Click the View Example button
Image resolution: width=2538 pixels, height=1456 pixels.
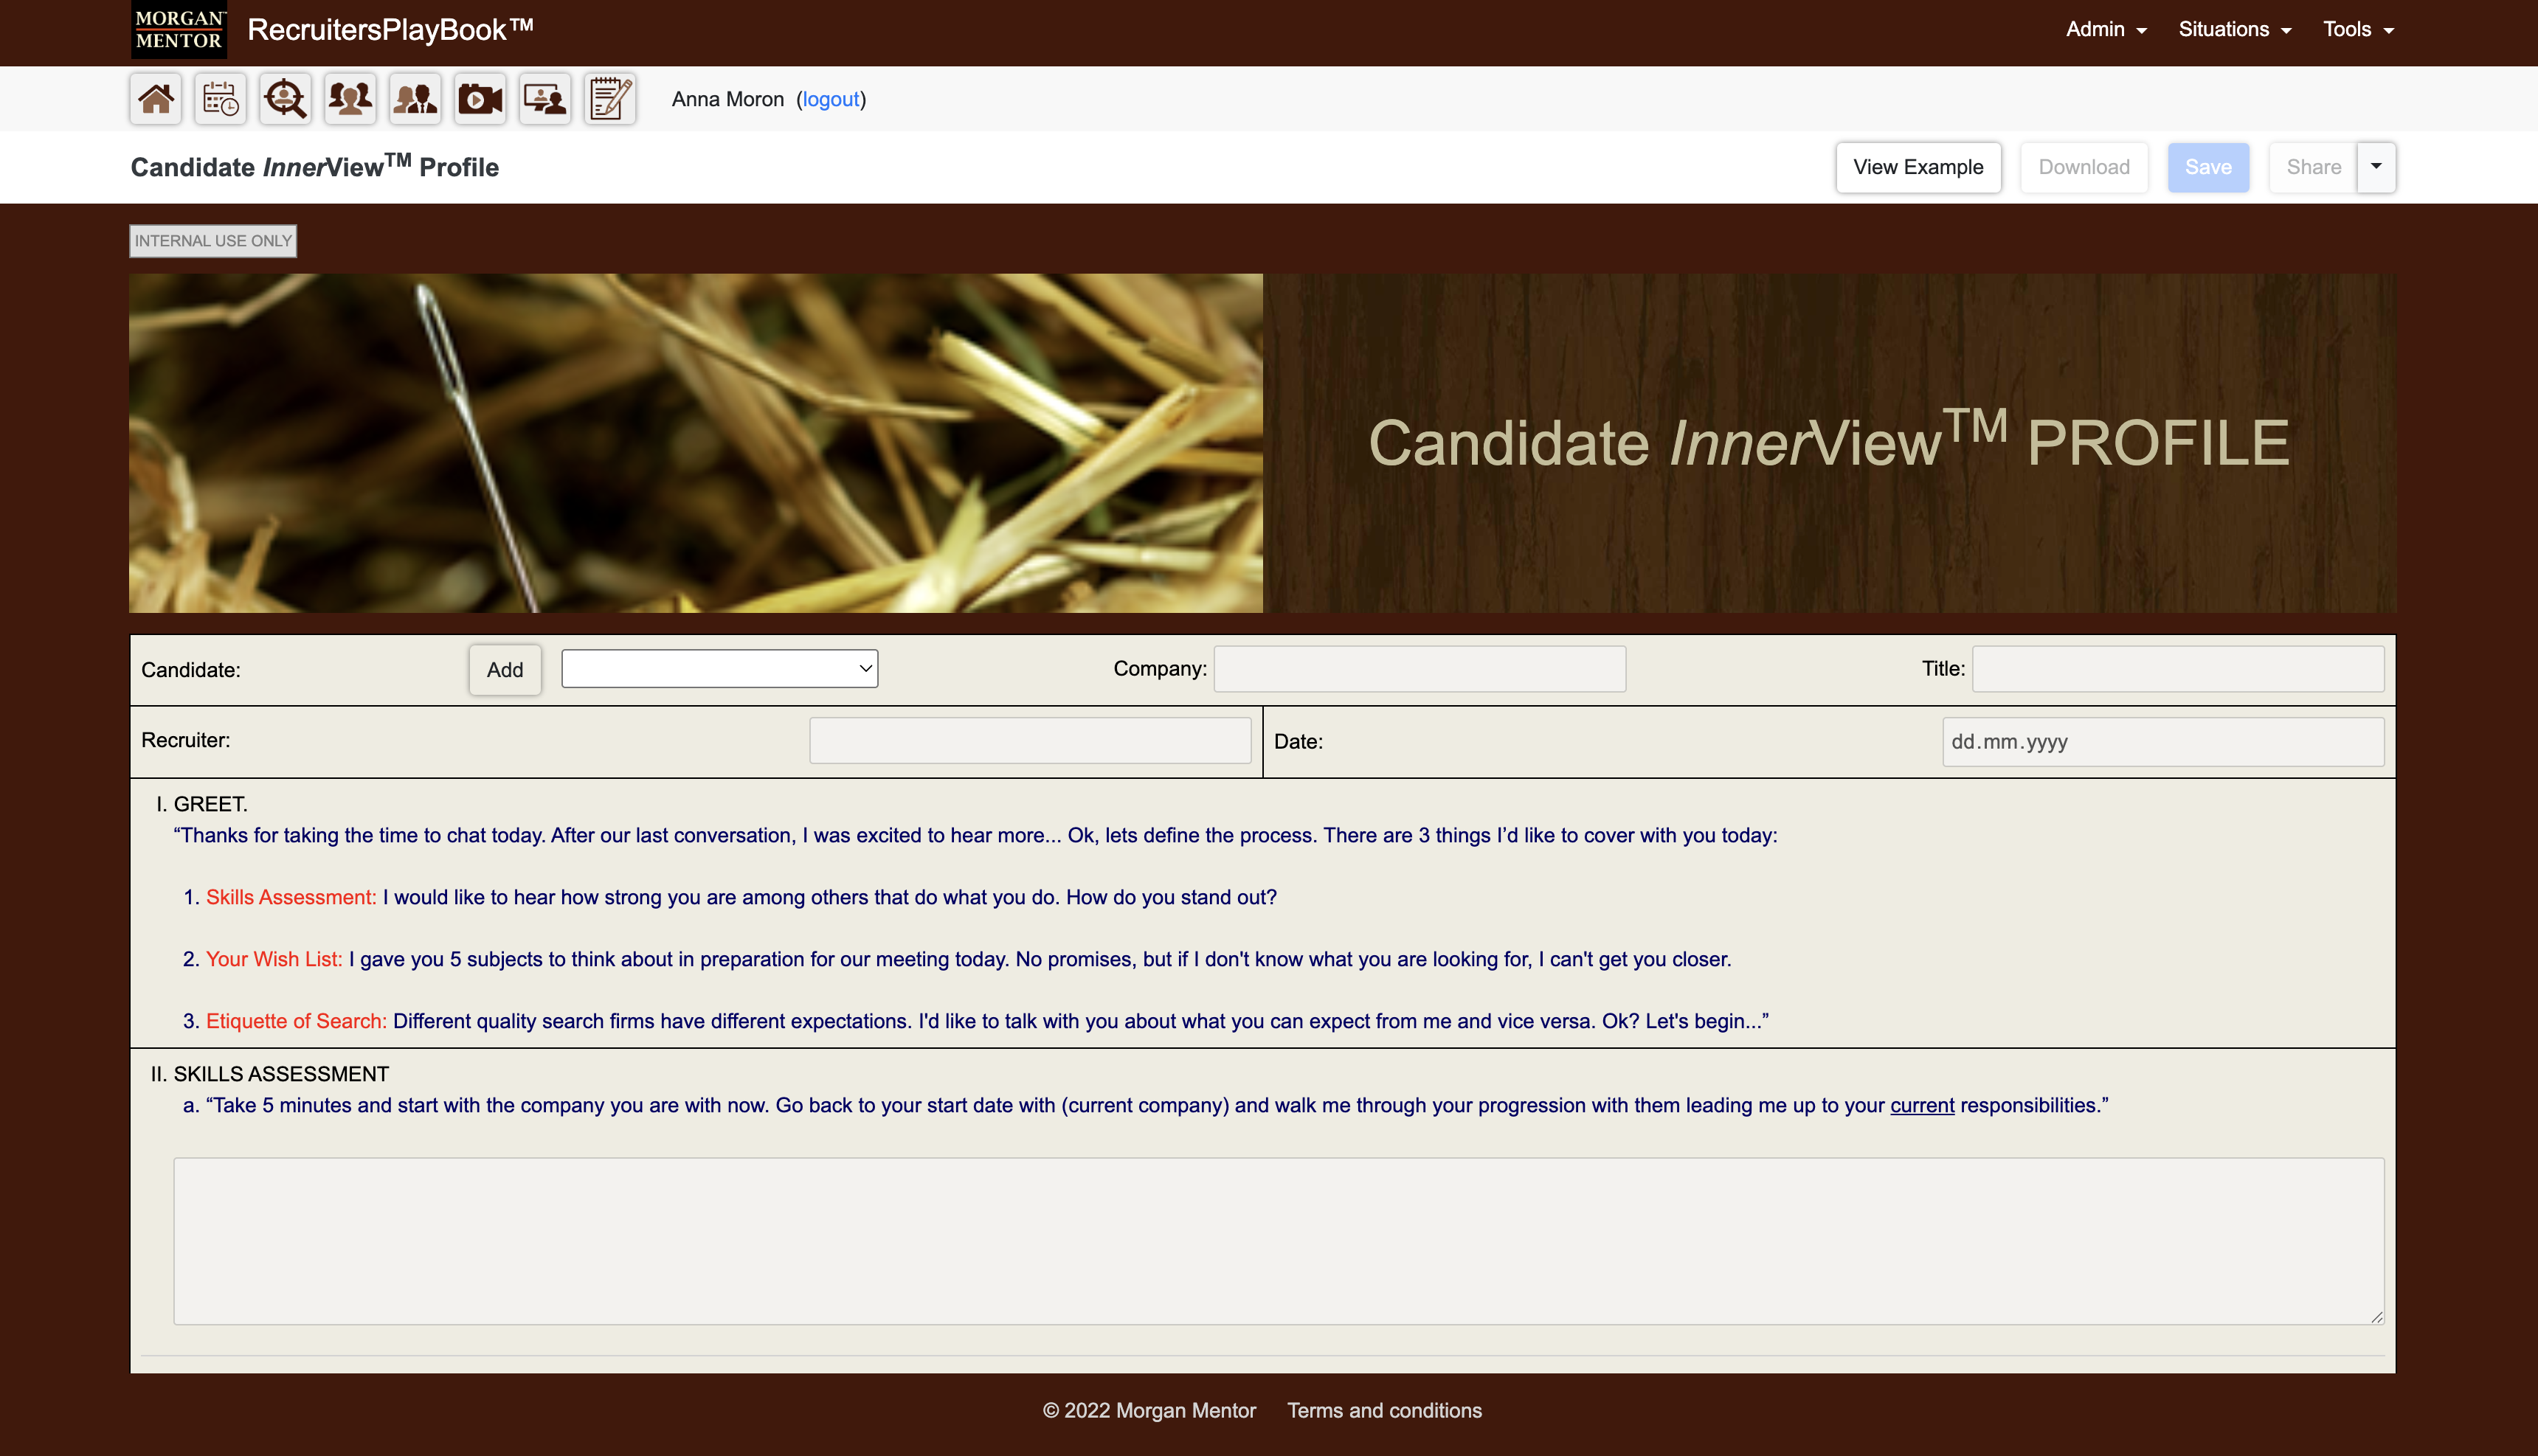tap(1918, 167)
